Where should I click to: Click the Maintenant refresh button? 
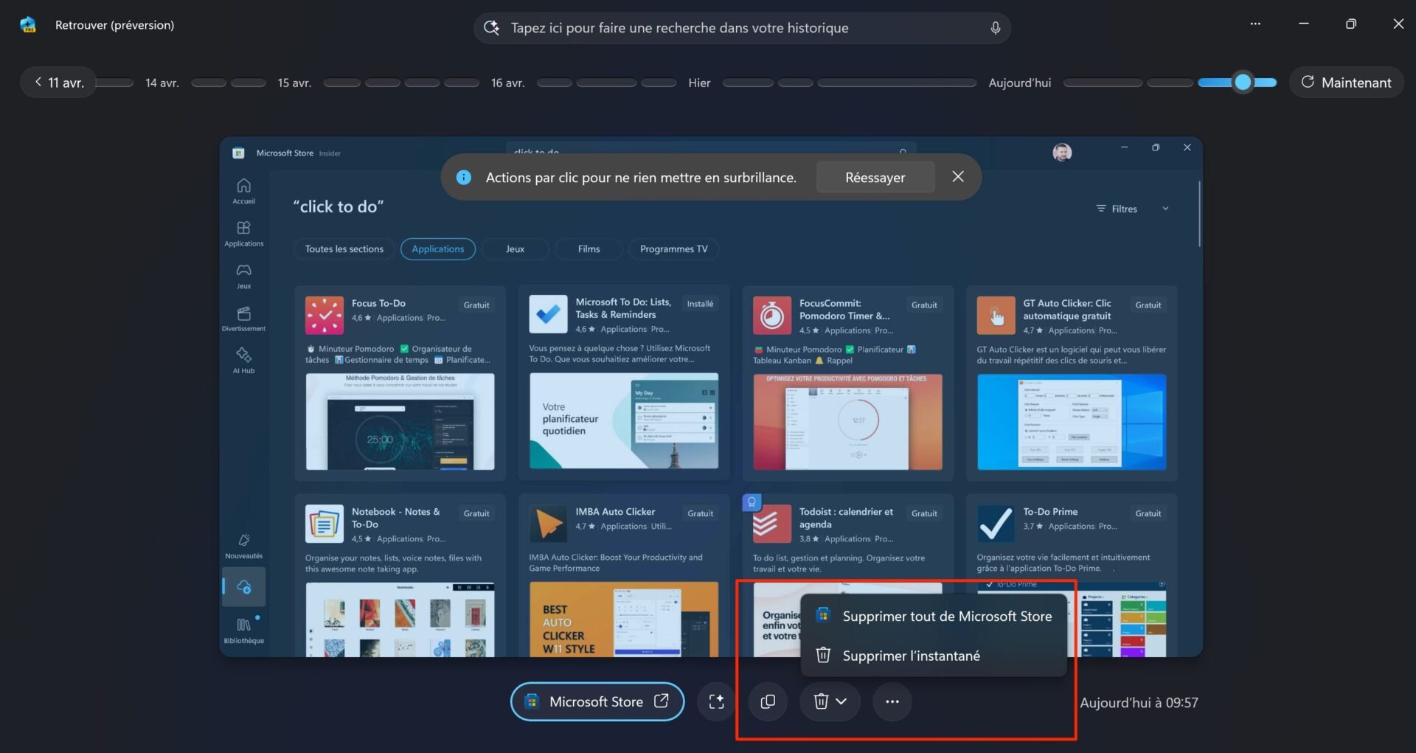point(1346,83)
